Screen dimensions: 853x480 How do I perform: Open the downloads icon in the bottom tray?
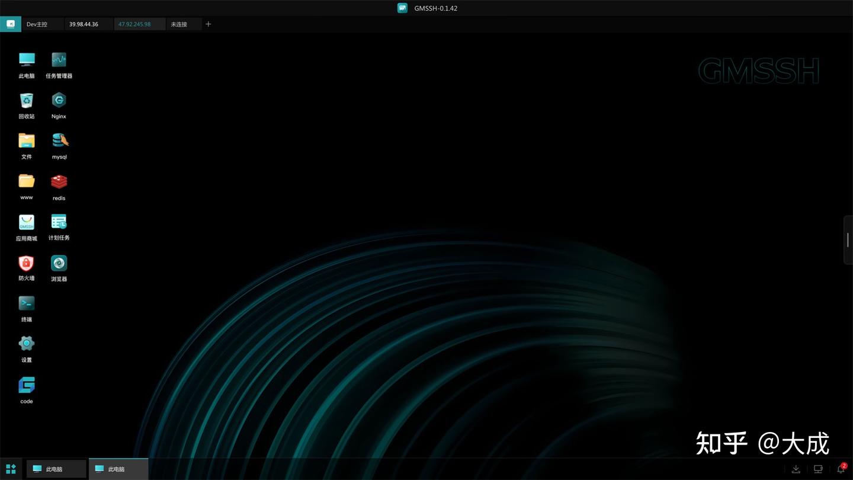click(796, 469)
